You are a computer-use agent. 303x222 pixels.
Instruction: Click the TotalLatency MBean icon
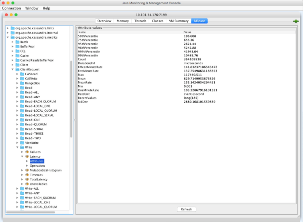(x=27, y=179)
